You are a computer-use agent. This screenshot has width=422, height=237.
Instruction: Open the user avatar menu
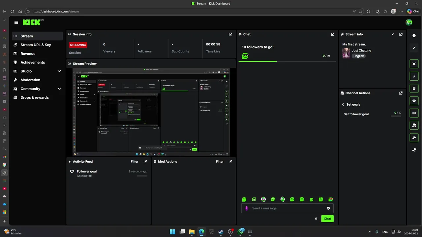(x=409, y=22)
